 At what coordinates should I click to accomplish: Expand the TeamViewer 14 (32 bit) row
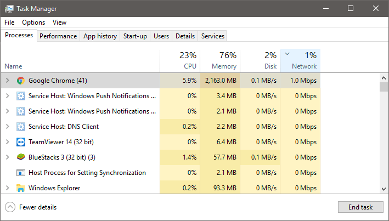pyautogui.click(x=8, y=142)
